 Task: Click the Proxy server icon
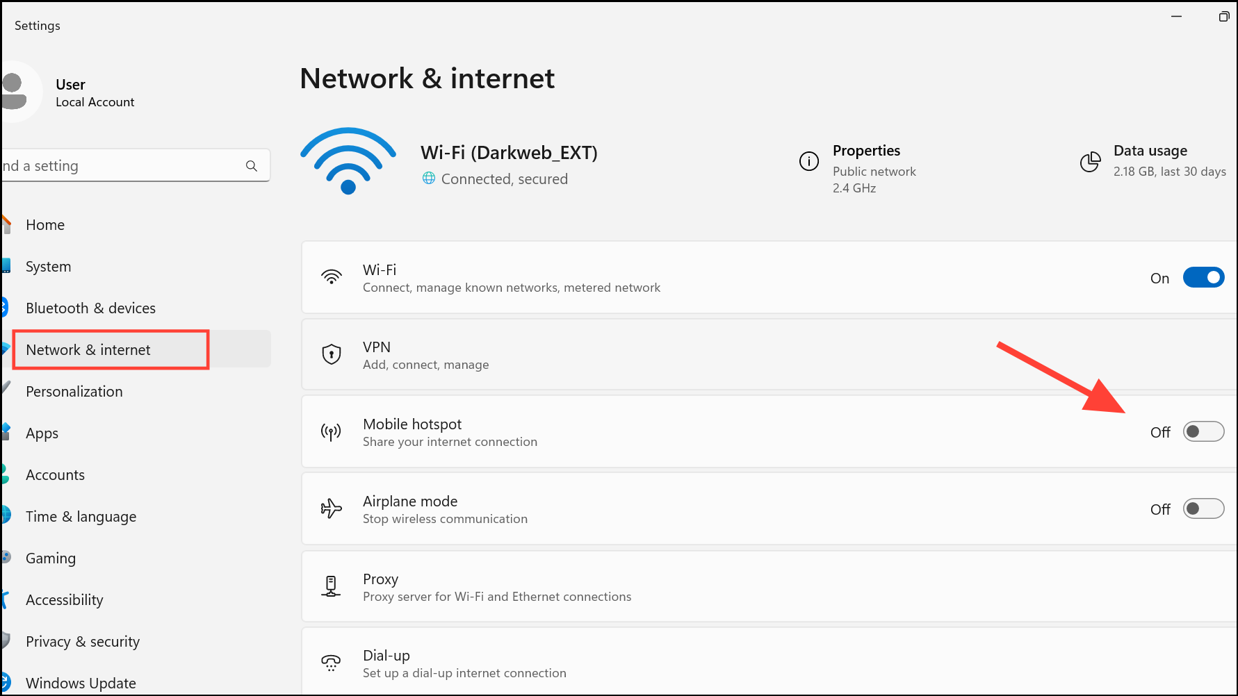[x=331, y=586]
